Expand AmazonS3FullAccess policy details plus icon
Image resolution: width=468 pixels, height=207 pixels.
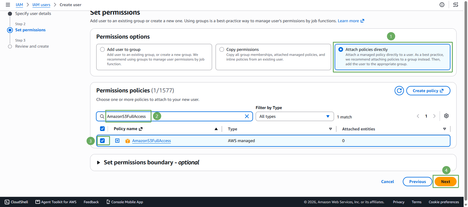117,141
